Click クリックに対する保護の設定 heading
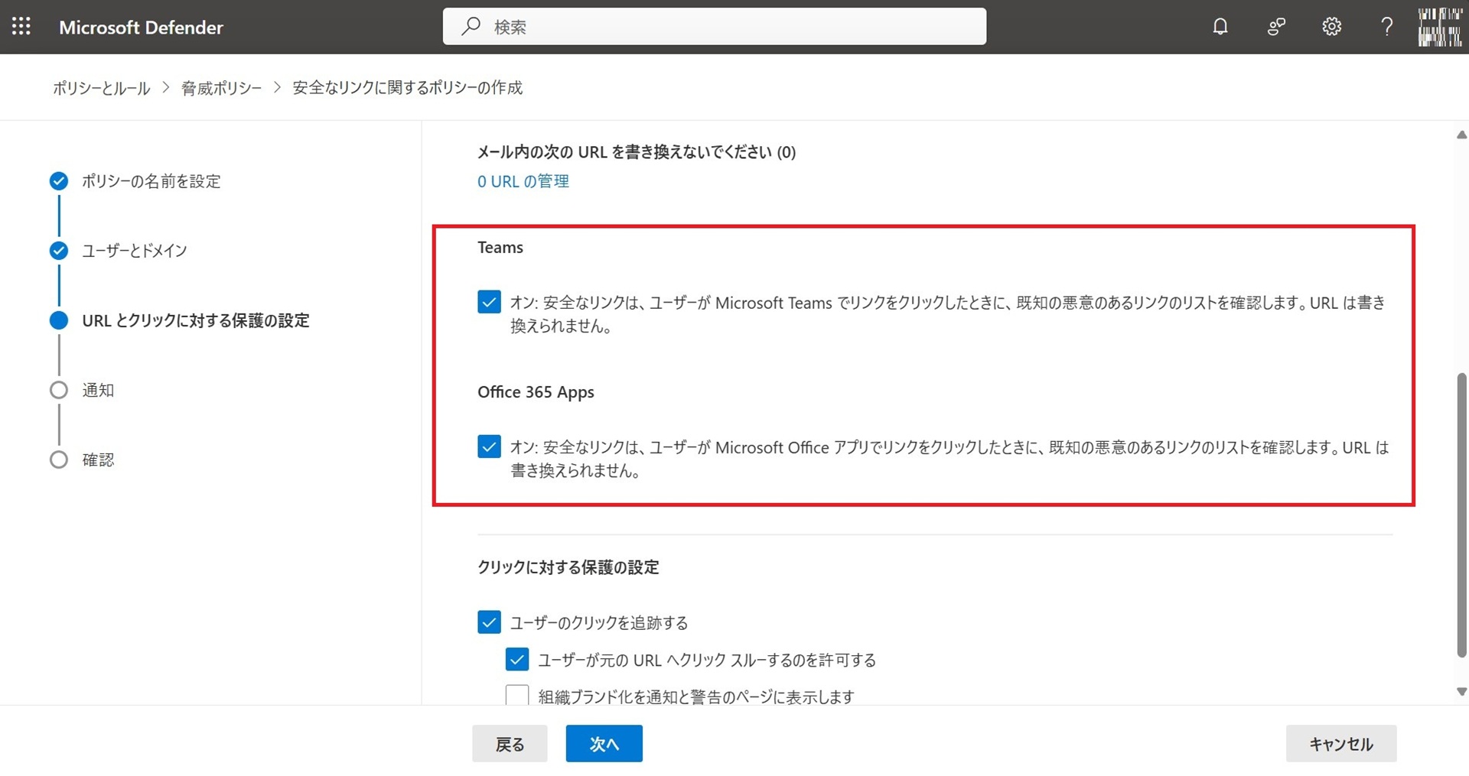 click(x=568, y=567)
